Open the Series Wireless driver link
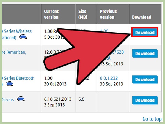 [x=17, y=31]
